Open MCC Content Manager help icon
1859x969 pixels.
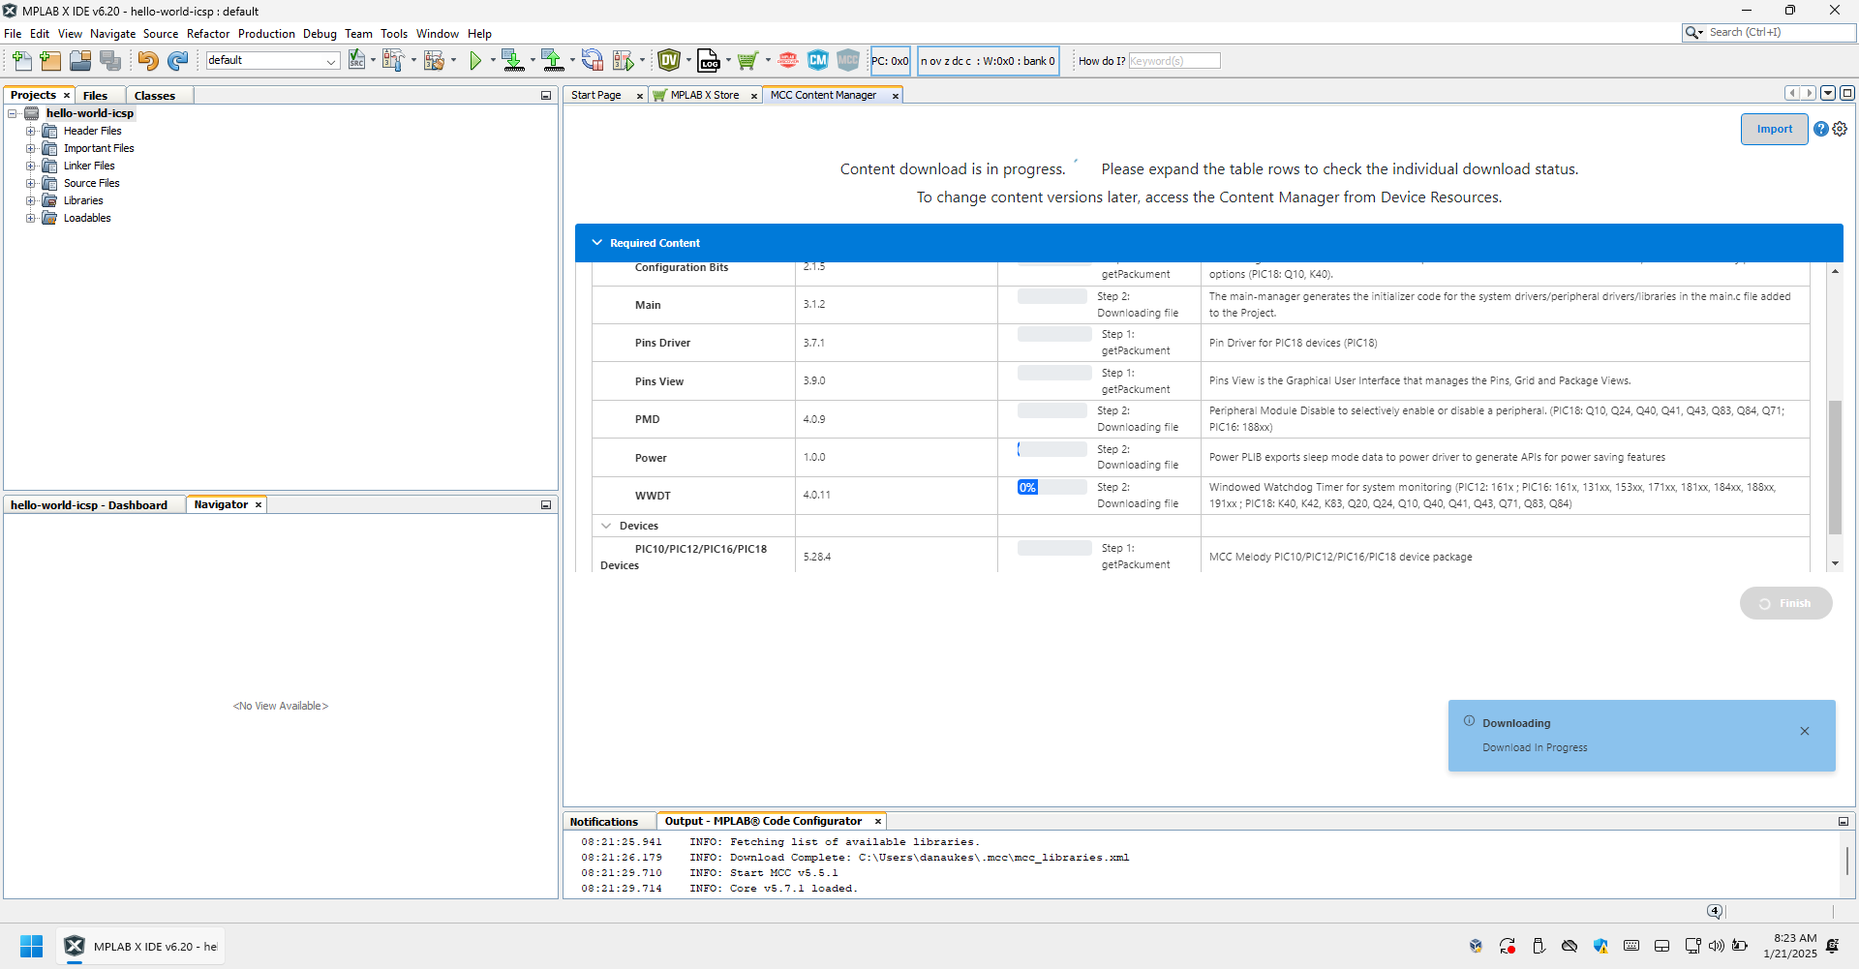1821,129
